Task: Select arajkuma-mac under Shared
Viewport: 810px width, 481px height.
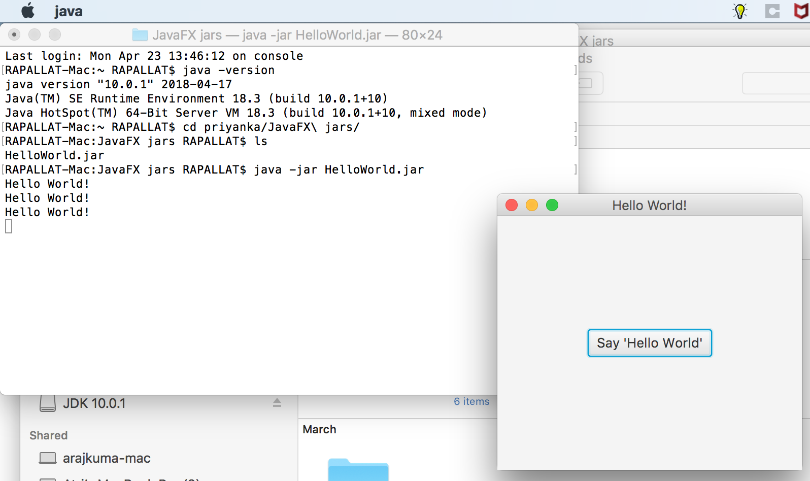Action: (107, 458)
